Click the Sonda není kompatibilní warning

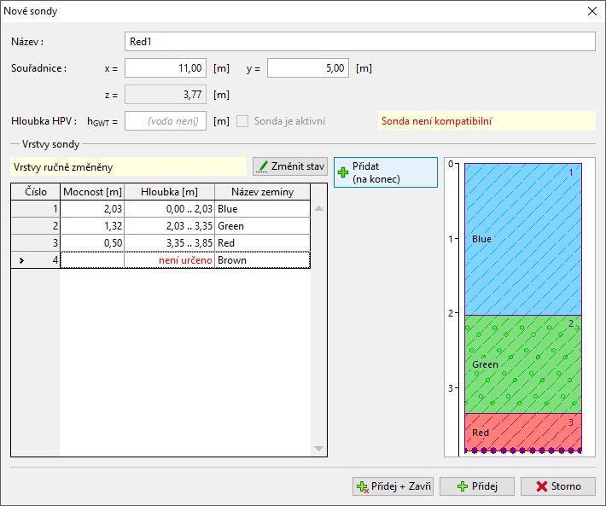pyautogui.click(x=487, y=121)
